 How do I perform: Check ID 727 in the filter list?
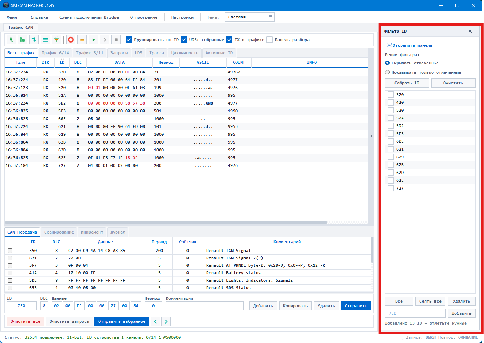pyautogui.click(x=391, y=188)
